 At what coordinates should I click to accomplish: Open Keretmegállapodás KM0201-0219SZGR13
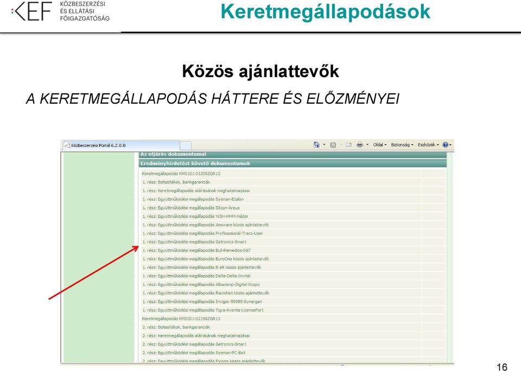181,319
